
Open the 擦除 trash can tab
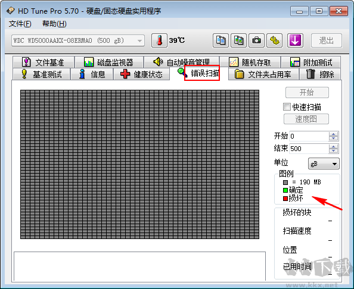(320, 74)
